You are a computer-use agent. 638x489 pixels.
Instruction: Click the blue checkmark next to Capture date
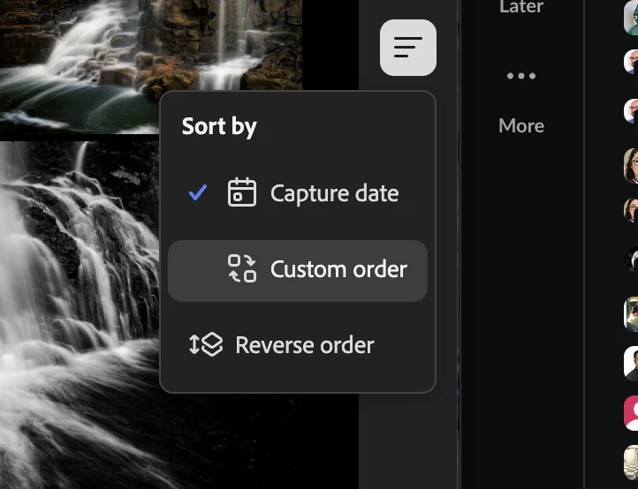pos(198,192)
